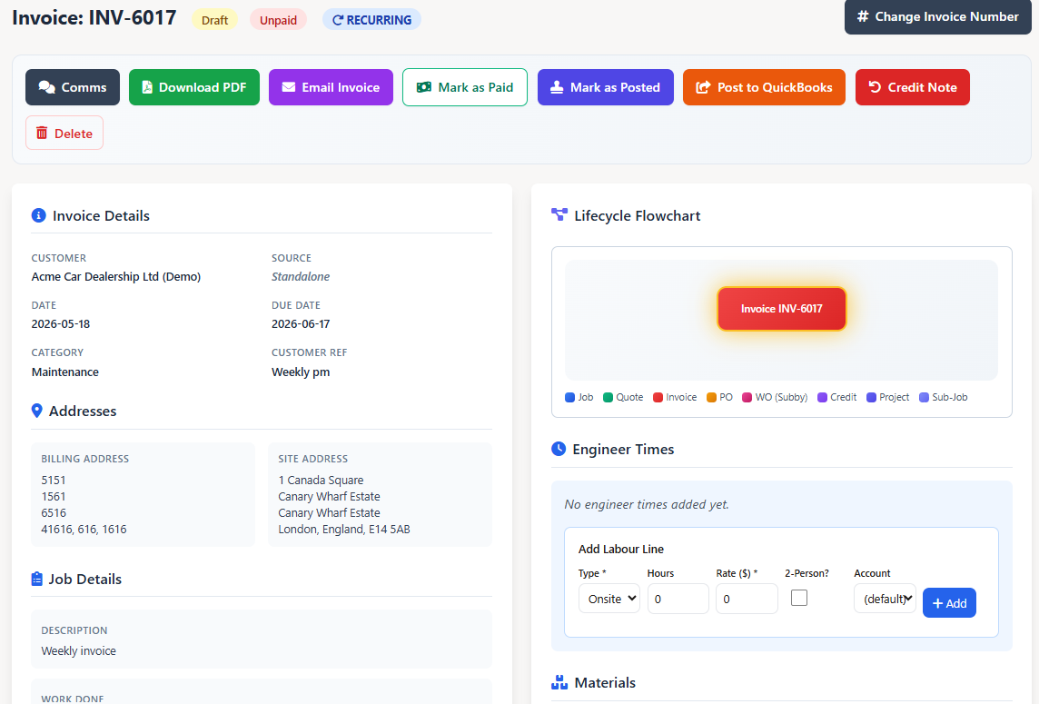Click the Invoice legend color swatch
Viewport: 1039px width, 704px height.
tap(658, 397)
